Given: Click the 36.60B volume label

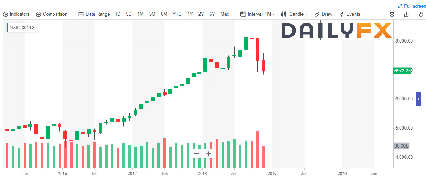Looking at the screenshot, I should 401,146.
